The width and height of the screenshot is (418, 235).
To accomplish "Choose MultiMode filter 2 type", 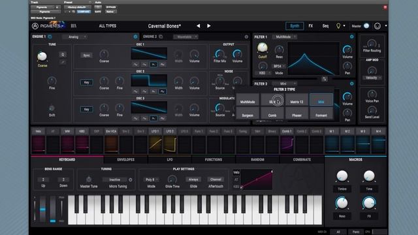I will pos(248,100).
